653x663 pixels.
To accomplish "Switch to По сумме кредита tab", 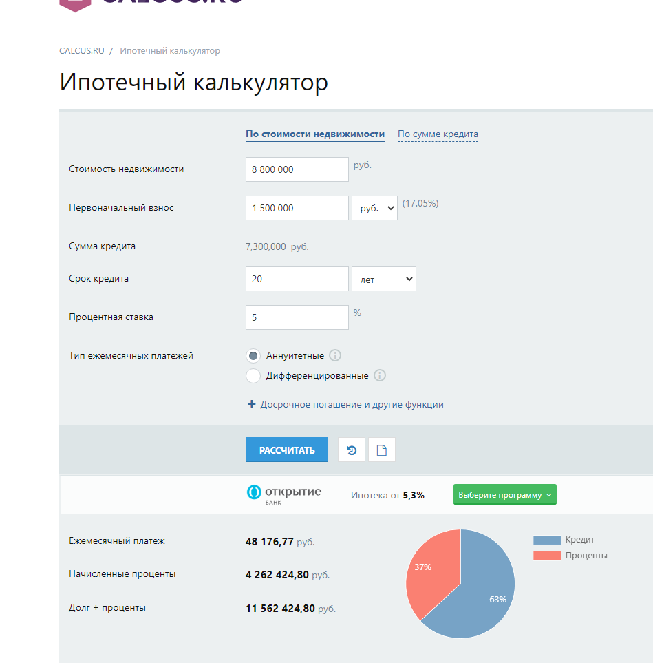I will pos(438,134).
